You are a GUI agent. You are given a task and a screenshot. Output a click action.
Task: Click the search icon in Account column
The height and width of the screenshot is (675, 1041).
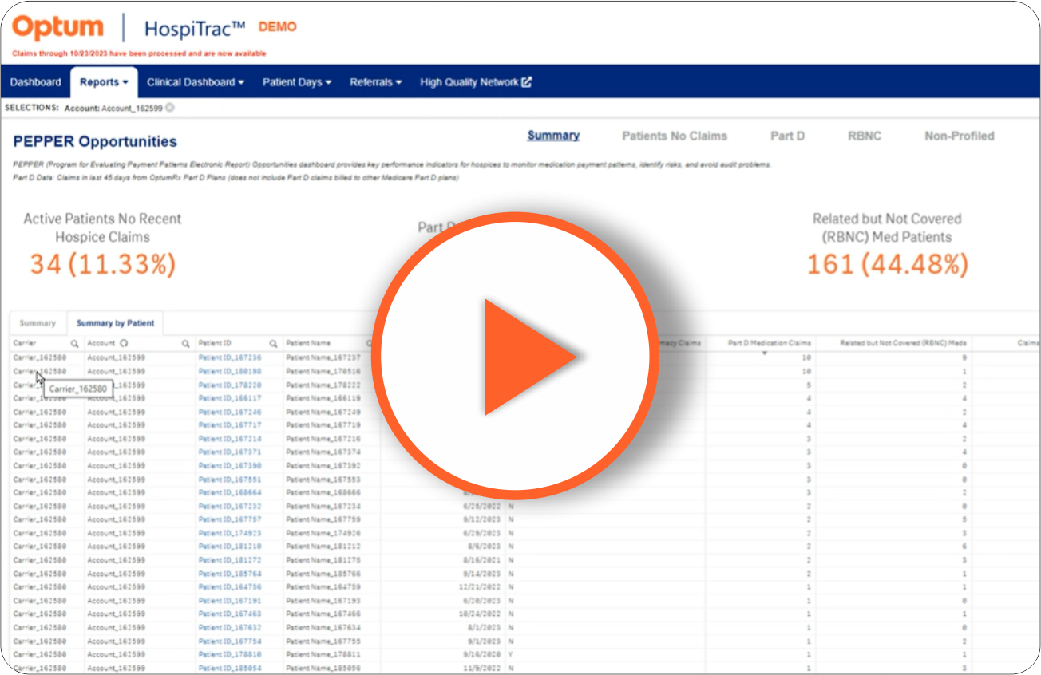click(186, 344)
